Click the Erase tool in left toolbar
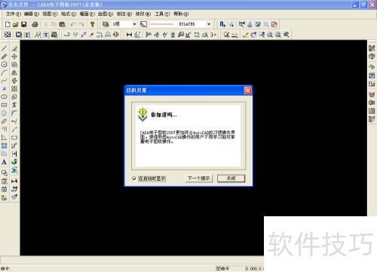Image resolution: width=377 pixels, height=272 pixels. click(14, 48)
